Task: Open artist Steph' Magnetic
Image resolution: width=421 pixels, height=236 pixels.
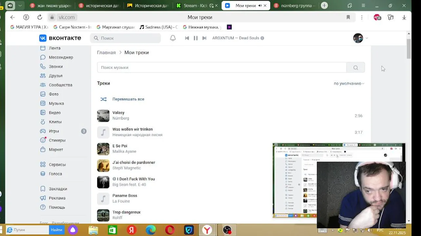Action: click(127, 168)
